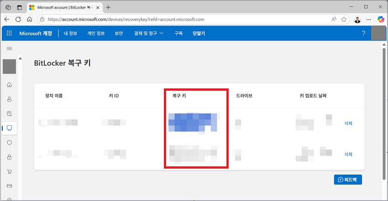Open the payment card sidebar icon
Image resolution: width=388 pixels, height=201 pixels.
click(x=10, y=186)
